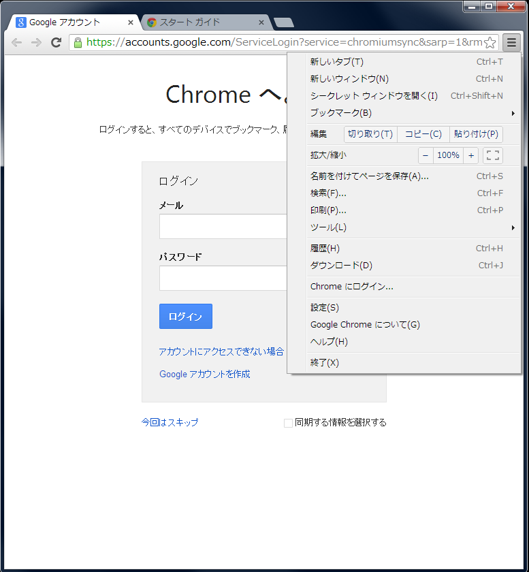Select Google Chrome について(G)
The height and width of the screenshot is (572, 529).
click(x=404, y=324)
